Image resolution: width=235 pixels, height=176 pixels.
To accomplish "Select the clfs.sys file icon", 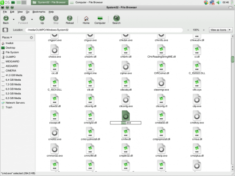I will tap(197, 83).
